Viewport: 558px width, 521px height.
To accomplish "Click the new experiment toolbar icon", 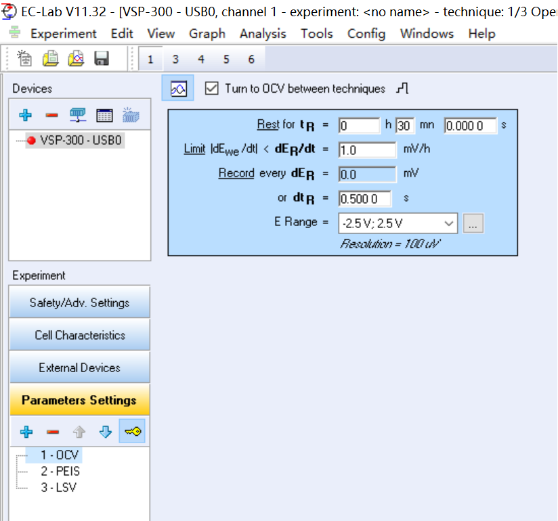I will pos(24,59).
